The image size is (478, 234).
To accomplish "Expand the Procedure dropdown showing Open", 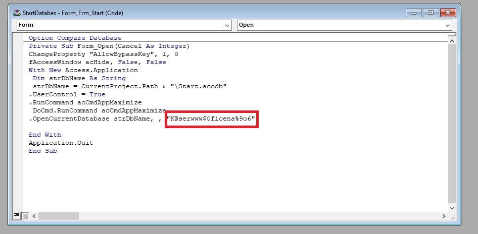I will point(448,25).
